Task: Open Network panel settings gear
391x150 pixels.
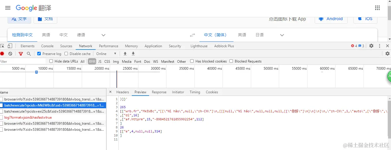Action: [x=388, y=54]
